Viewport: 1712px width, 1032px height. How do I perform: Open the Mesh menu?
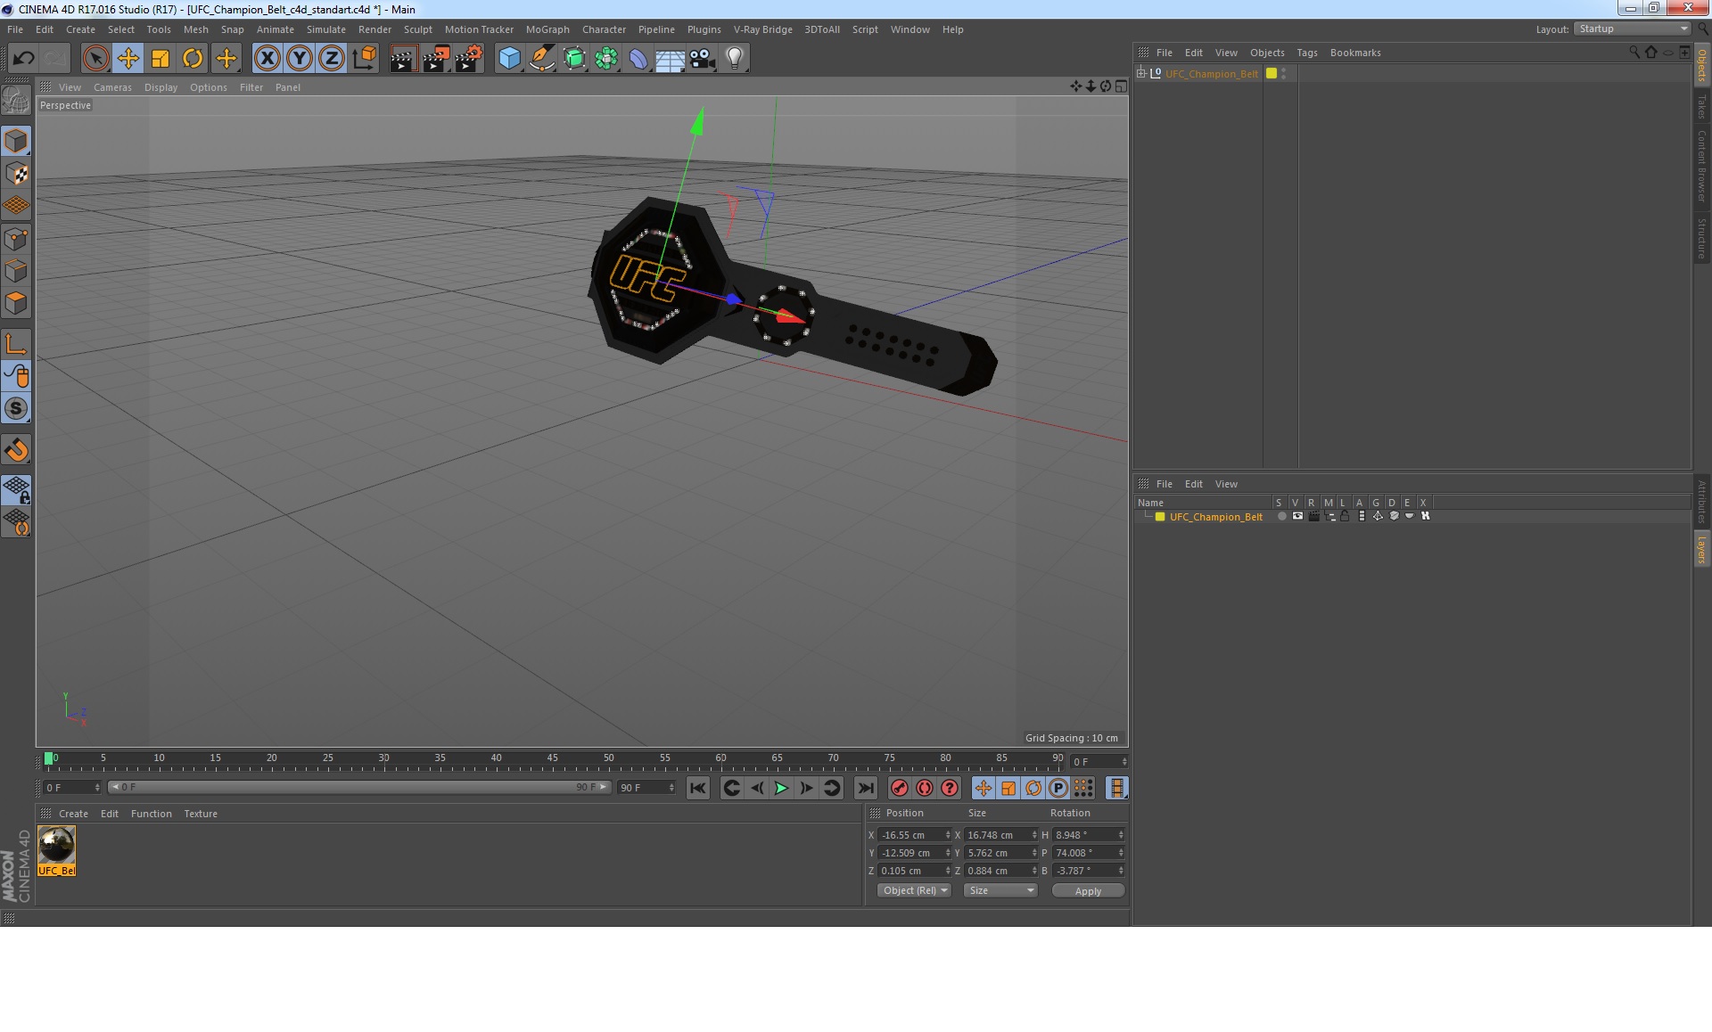(x=195, y=29)
